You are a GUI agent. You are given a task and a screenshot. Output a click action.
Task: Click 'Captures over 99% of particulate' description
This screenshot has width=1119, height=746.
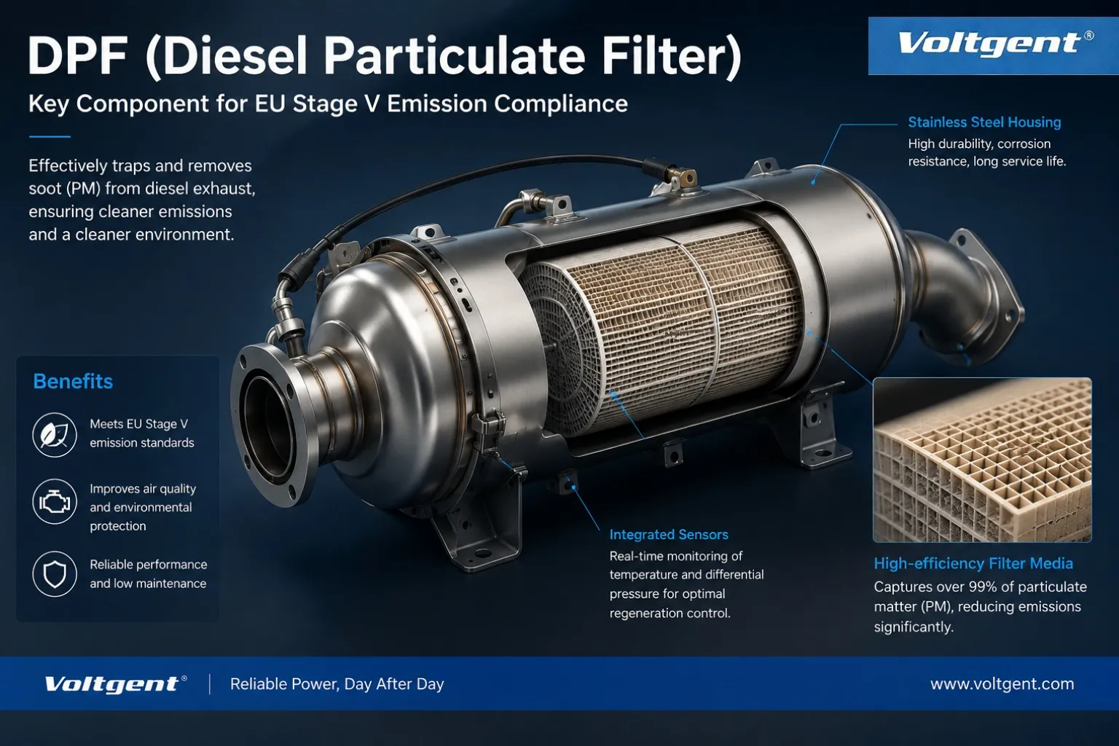pos(981,607)
